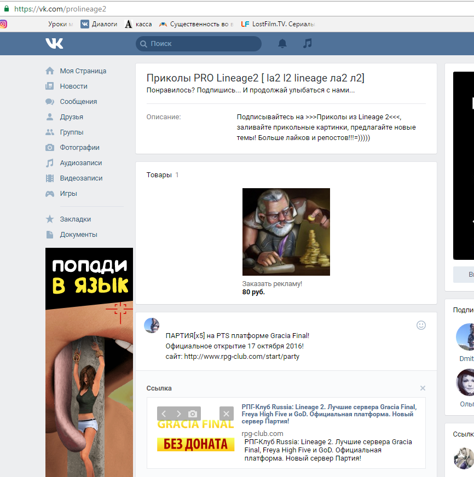Go to Новости in sidebar
This screenshot has height=477, width=474.
pyautogui.click(x=74, y=86)
